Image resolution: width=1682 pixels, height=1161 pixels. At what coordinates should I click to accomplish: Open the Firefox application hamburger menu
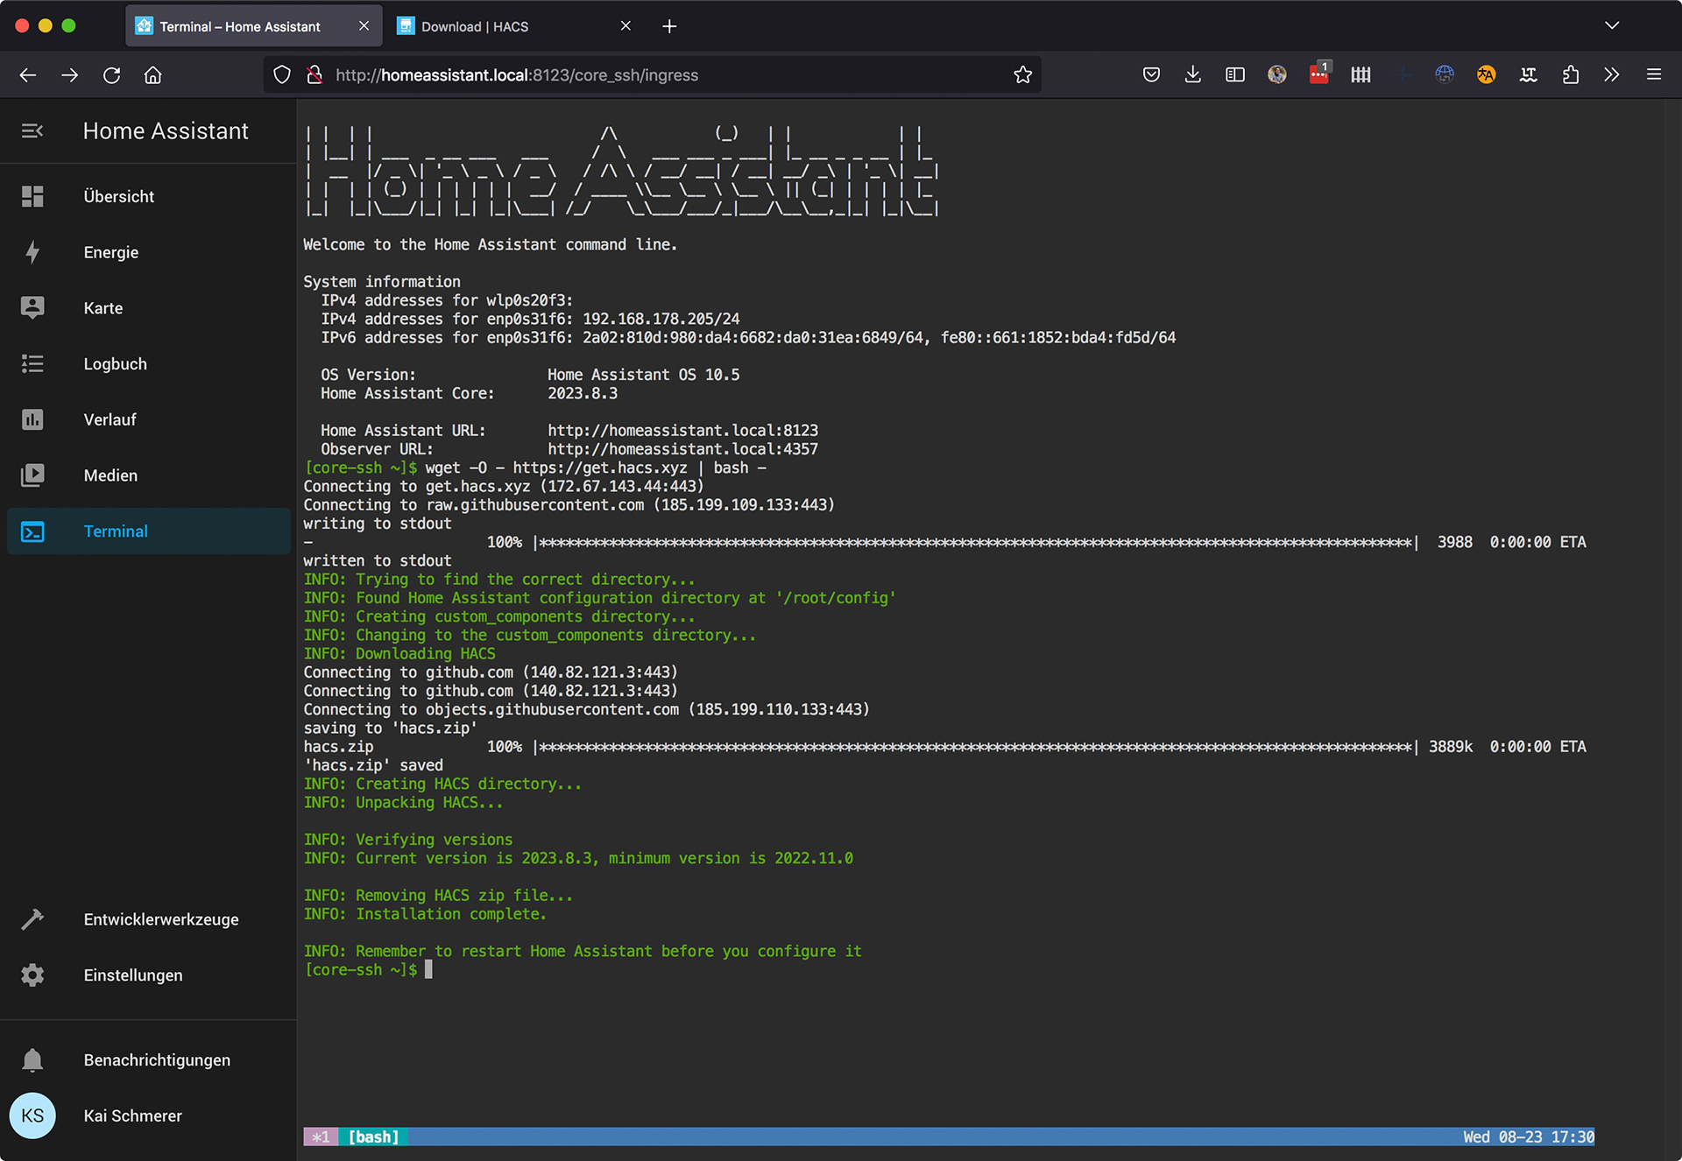coord(1654,75)
